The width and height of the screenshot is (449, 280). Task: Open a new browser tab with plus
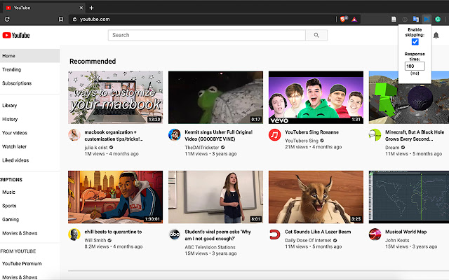coord(91,8)
